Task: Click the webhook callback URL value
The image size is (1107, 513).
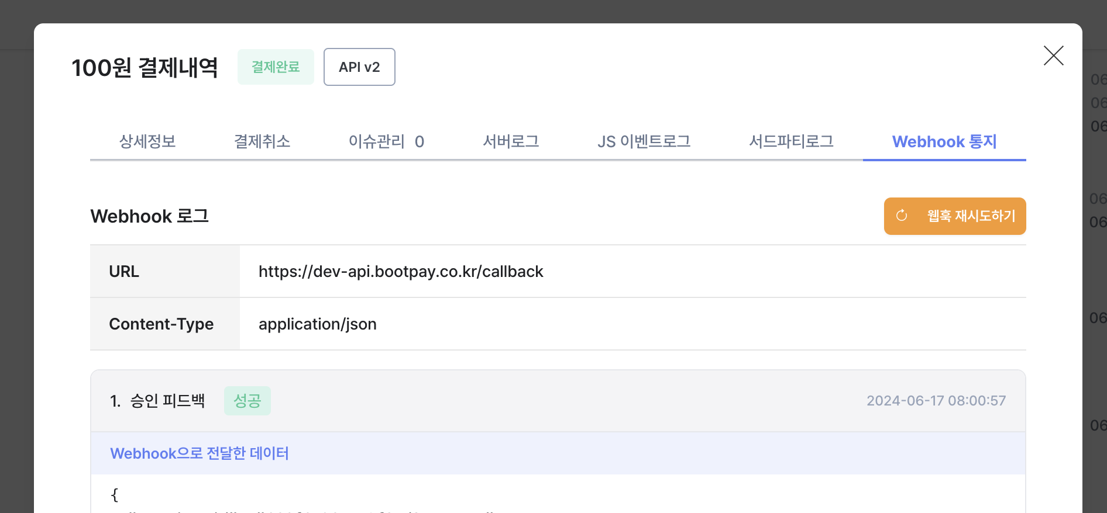Action: click(x=401, y=272)
